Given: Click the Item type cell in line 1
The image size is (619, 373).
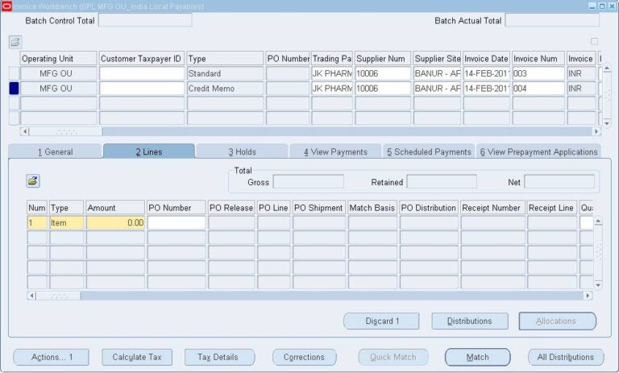Looking at the screenshot, I should point(67,222).
